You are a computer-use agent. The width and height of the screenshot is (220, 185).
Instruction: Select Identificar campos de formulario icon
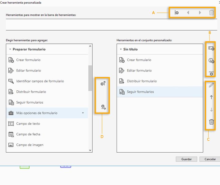(11, 81)
